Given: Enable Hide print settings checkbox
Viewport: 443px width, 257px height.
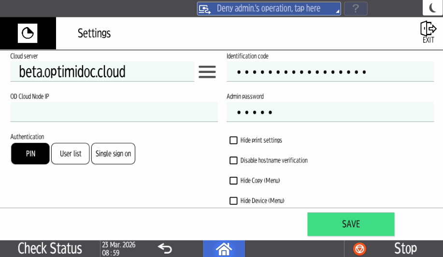Looking at the screenshot, I should 234,141.
